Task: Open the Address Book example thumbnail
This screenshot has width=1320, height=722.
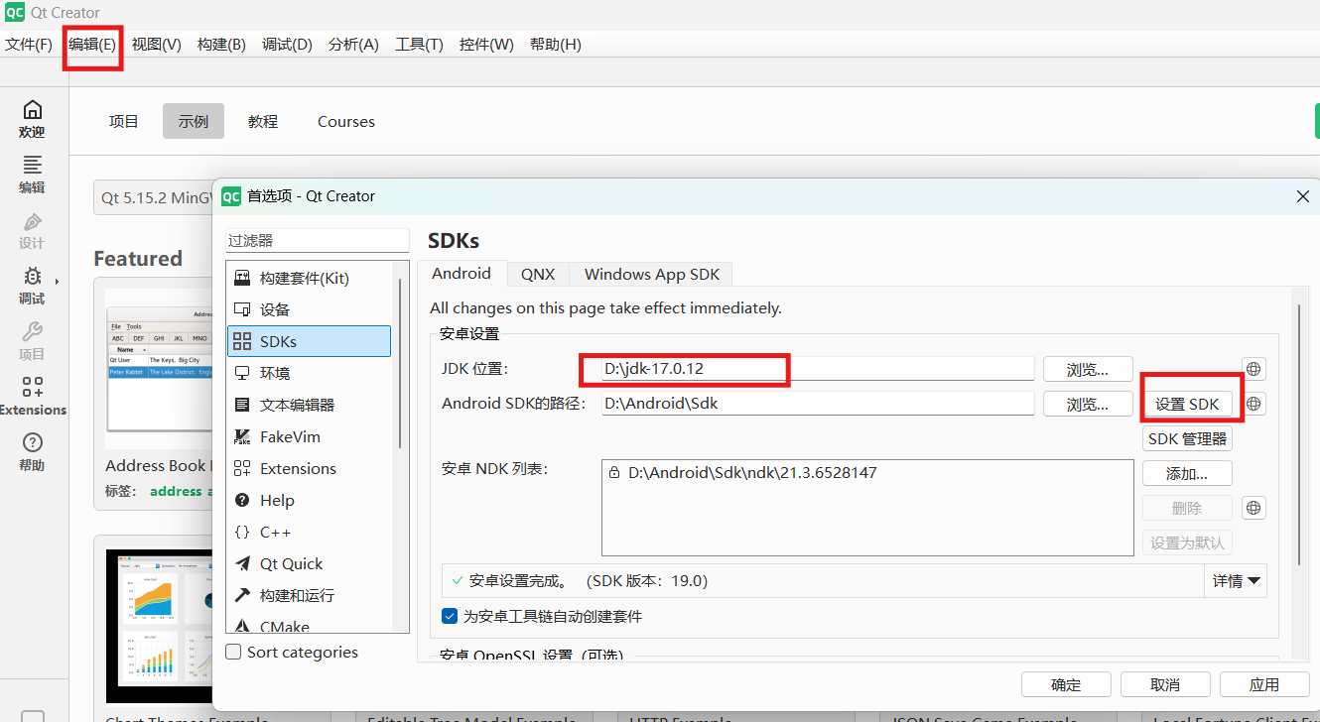Action: point(159,369)
